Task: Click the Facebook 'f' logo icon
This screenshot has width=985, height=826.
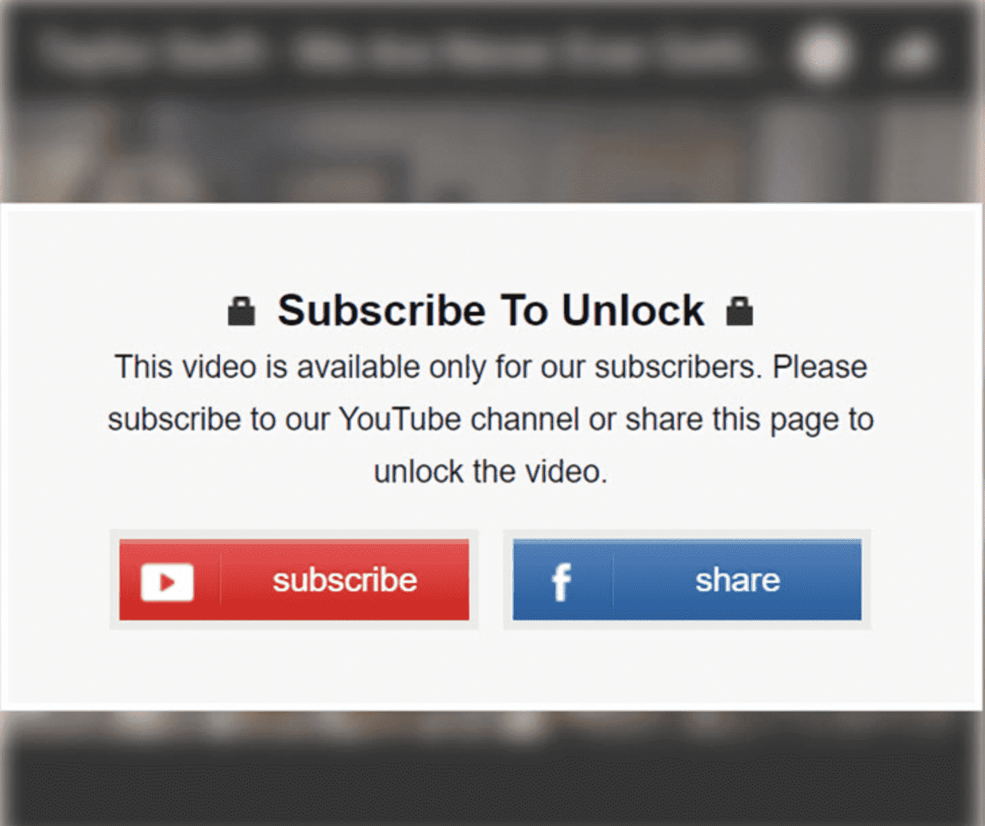Action: pos(561,582)
